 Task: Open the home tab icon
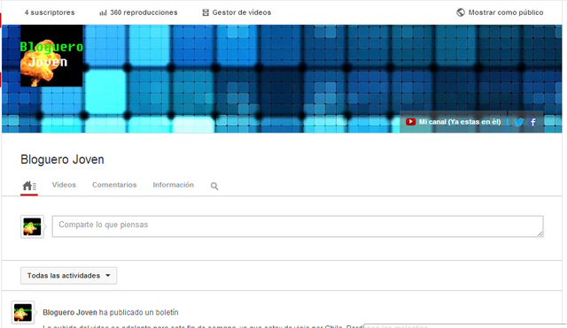pyautogui.click(x=29, y=186)
